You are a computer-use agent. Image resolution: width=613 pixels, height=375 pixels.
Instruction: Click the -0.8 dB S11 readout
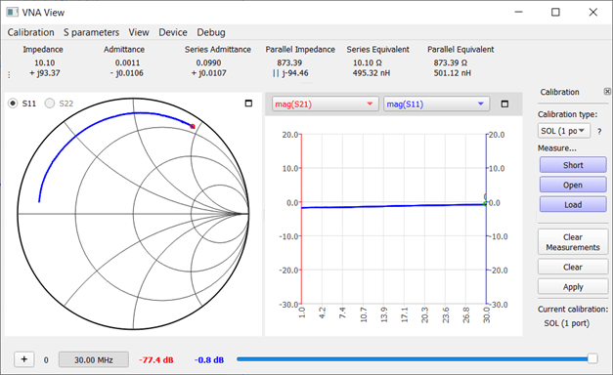coord(209,360)
